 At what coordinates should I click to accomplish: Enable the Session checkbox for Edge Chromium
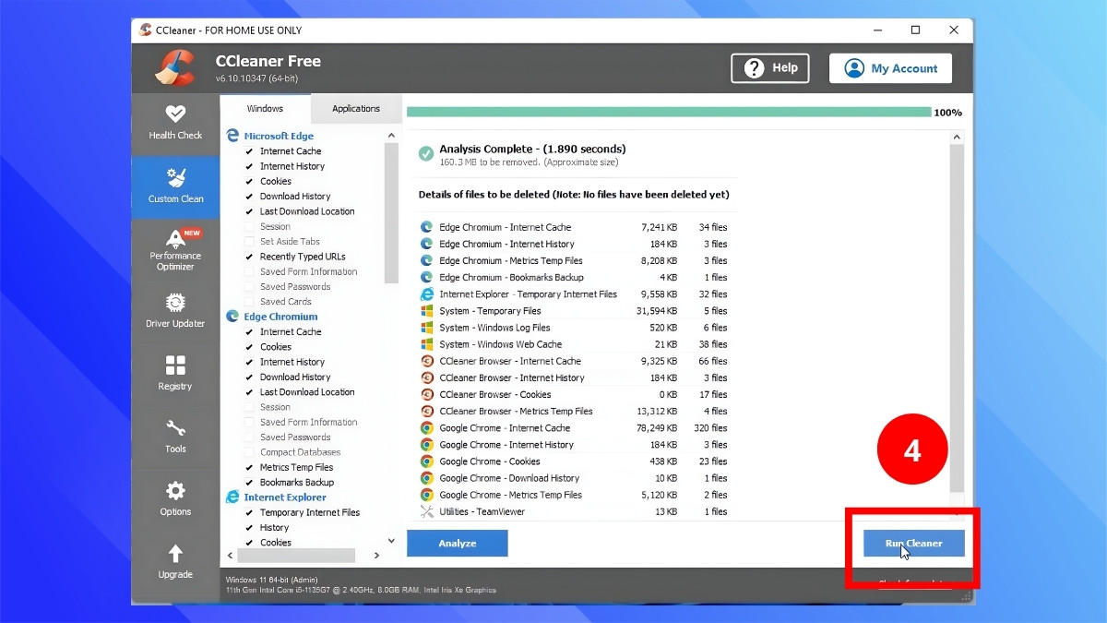[250, 406]
